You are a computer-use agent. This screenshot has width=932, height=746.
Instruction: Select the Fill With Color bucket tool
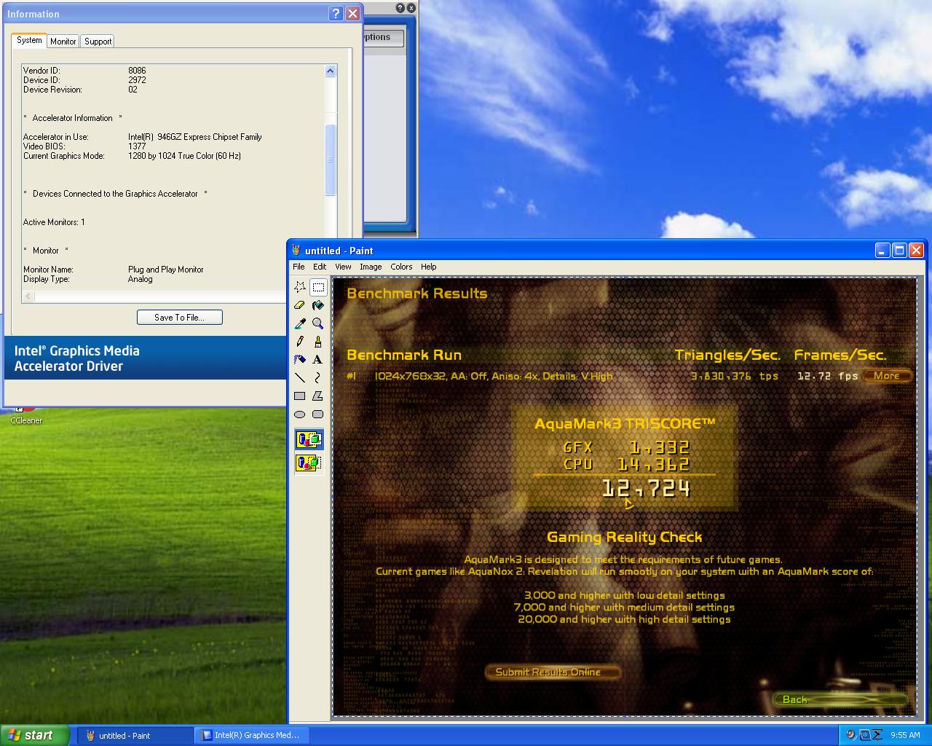pyautogui.click(x=318, y=305)
